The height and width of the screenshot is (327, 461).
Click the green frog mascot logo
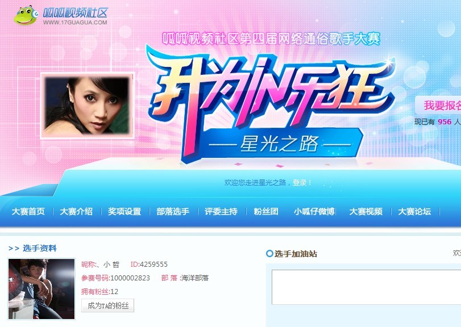pyautogui.click(x=26, y=15)
